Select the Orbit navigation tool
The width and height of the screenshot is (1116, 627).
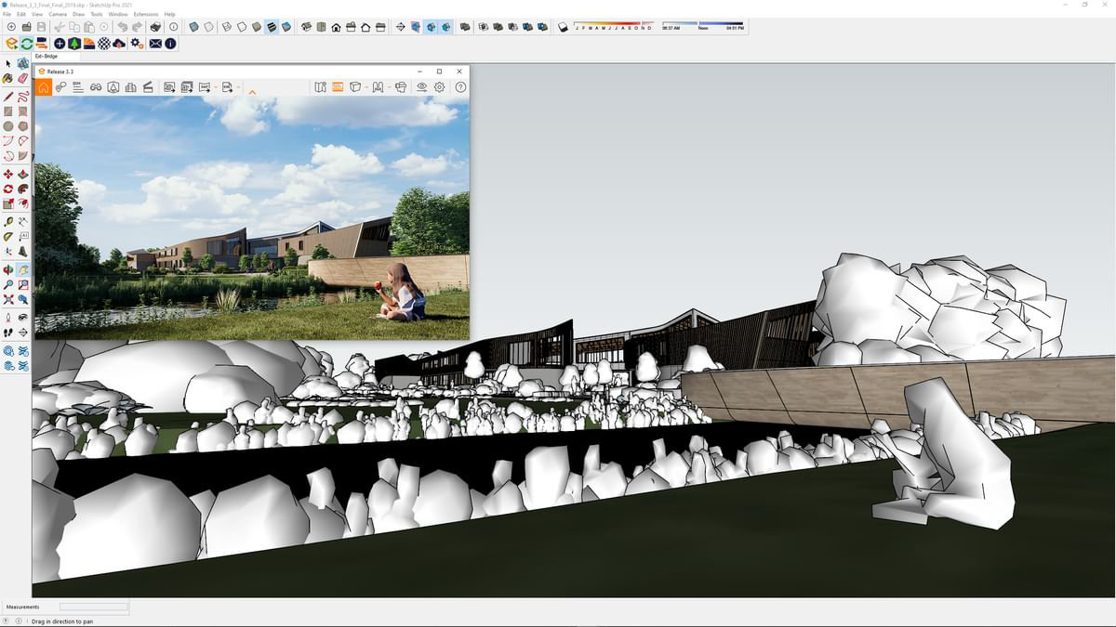click(x=9, y=270)
